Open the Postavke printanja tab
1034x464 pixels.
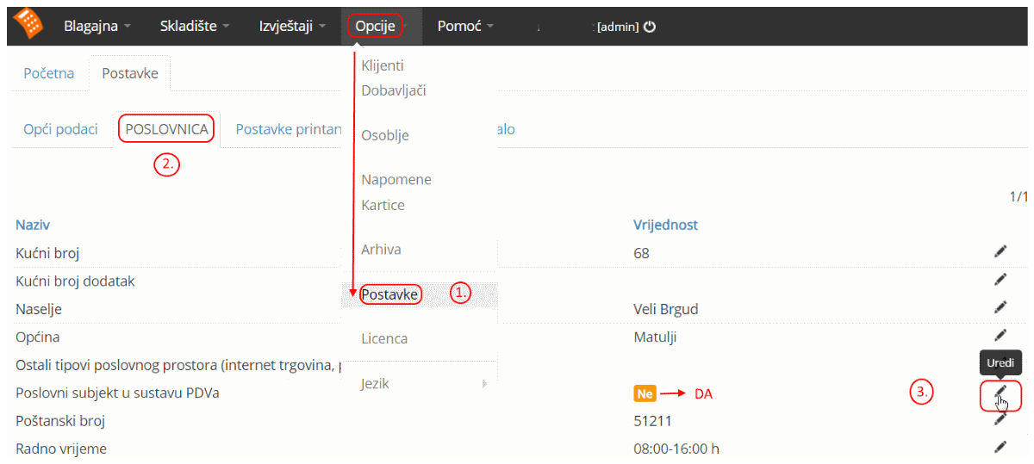(x=289, y=129)
